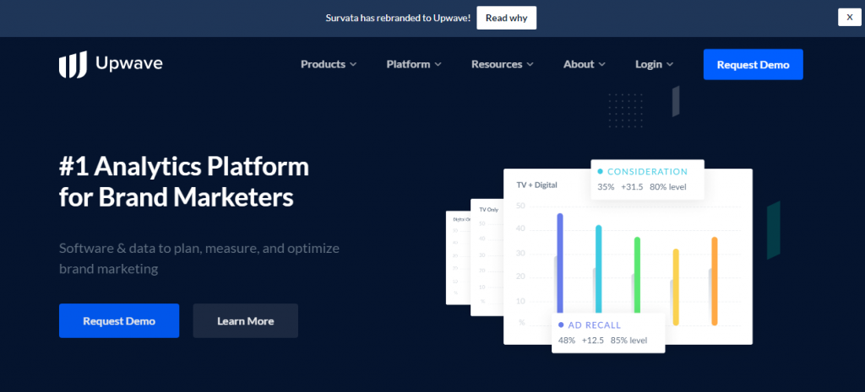Viewport: 865px width, 392px height.
Task: Click the cyan Consideration dot icon
Action: (601, 171)
